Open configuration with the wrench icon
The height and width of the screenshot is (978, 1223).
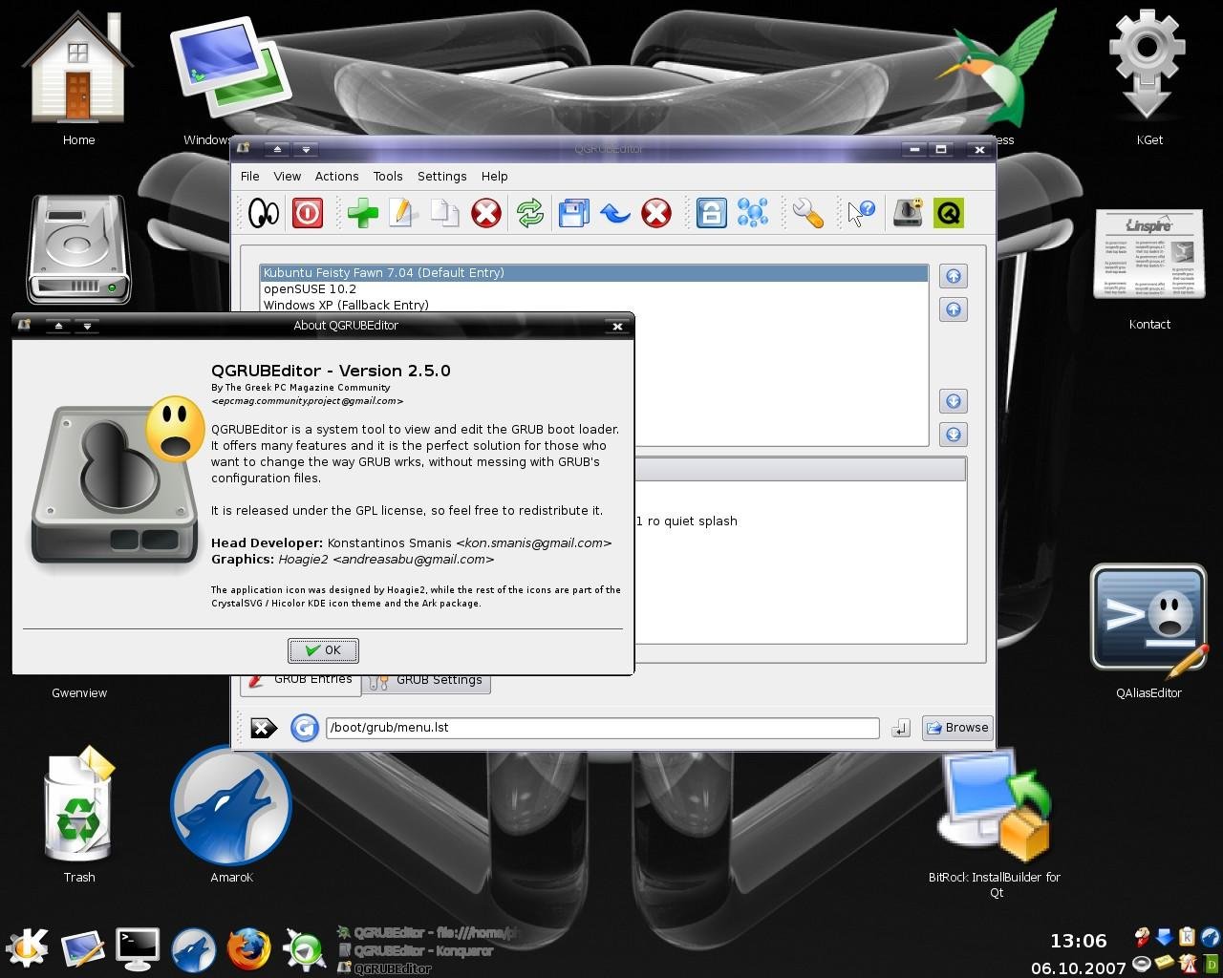[807, 213]
